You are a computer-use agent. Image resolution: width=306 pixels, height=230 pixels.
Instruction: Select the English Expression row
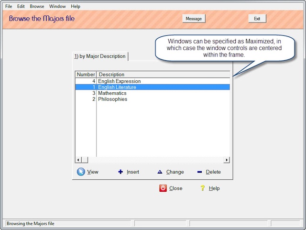[120, 81]
